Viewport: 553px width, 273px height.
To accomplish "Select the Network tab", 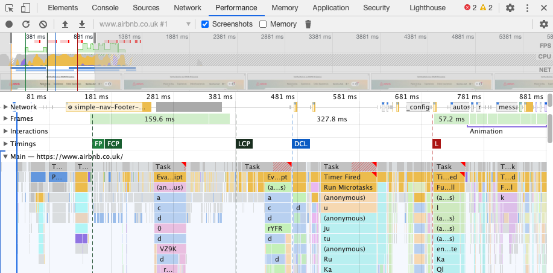I will pos(188,8).
